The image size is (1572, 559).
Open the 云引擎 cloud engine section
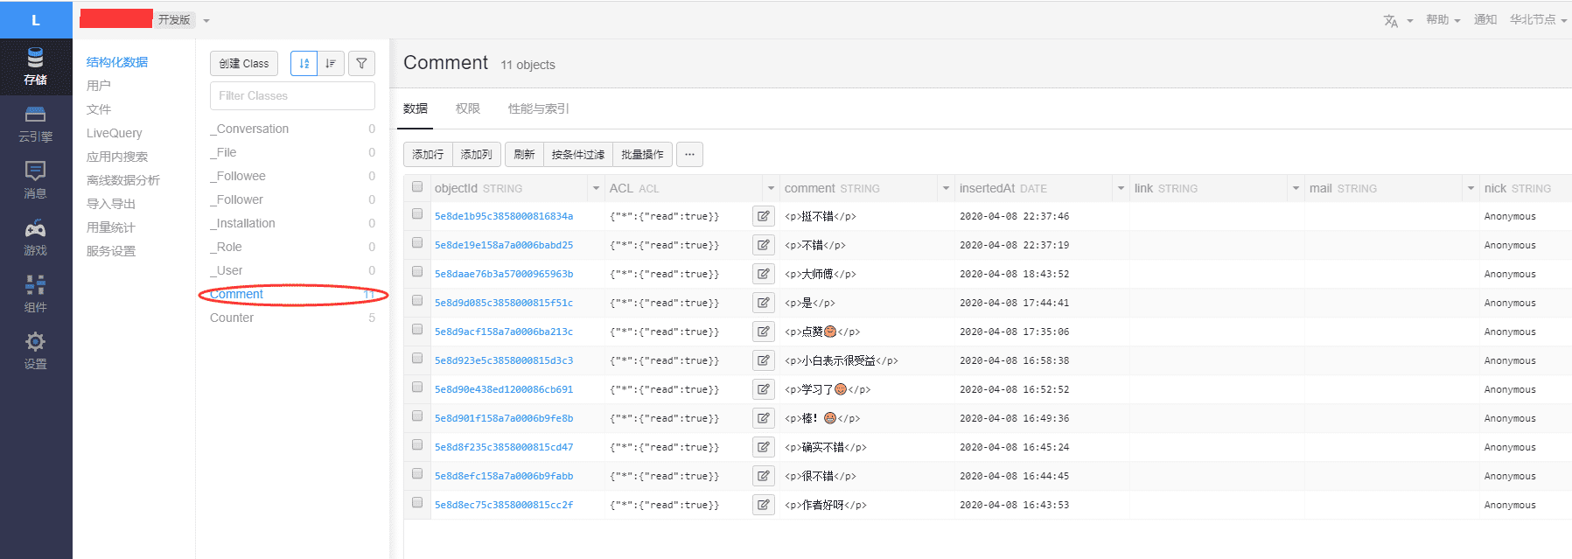pos(35,124)
